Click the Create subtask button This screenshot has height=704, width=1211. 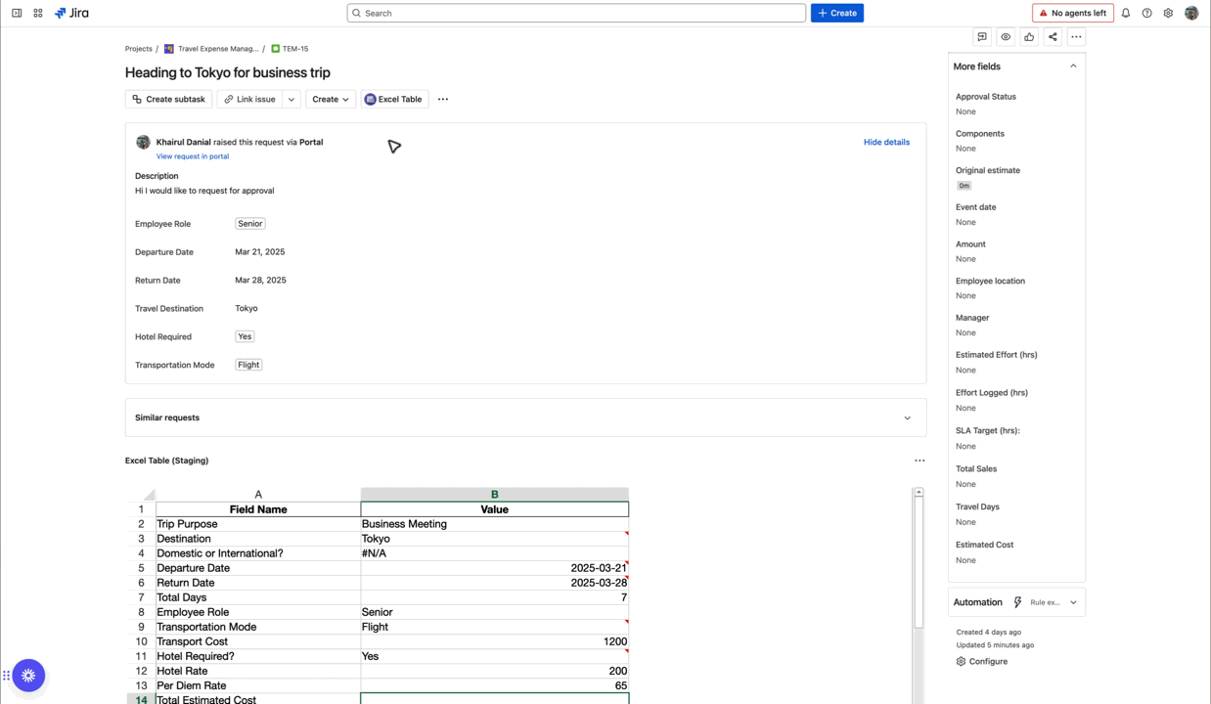coord(168,99)
